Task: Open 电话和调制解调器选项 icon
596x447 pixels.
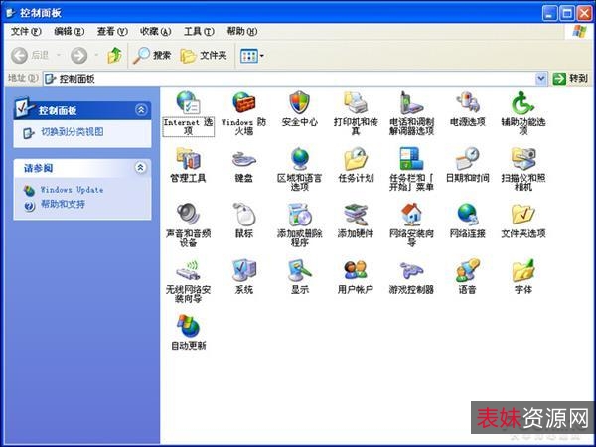Action: tap(411, 102)
